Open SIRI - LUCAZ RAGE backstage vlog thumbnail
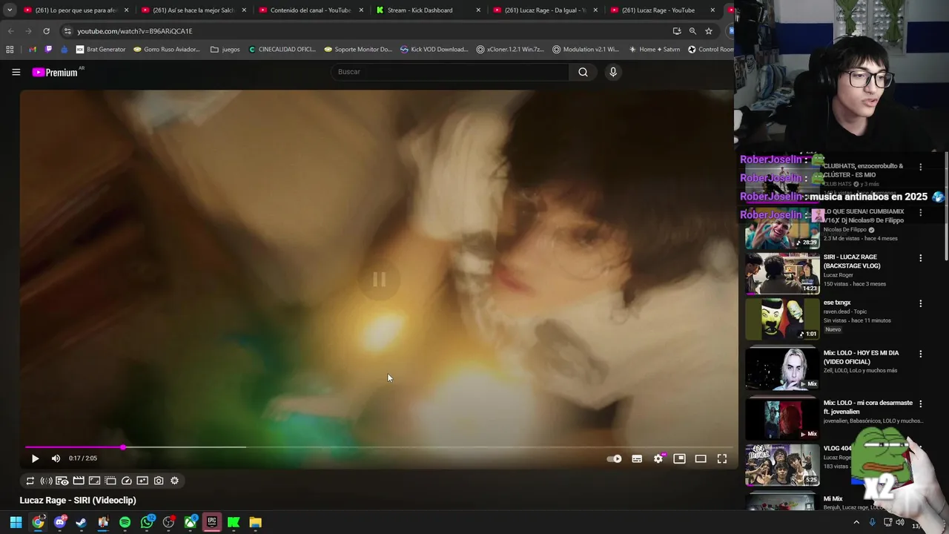949x534 pixels. click(x=782, y=274)
